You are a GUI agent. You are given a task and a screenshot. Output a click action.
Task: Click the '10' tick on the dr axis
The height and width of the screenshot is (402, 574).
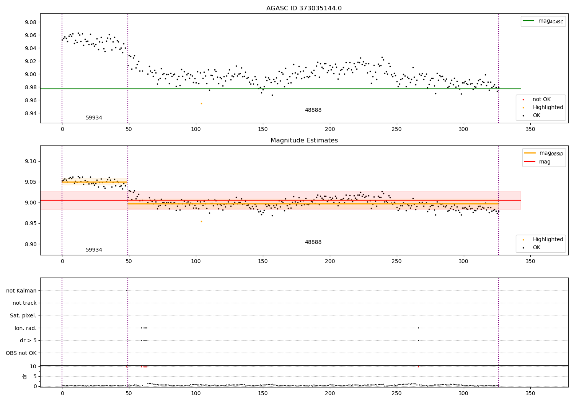click(x=33, y=367)
